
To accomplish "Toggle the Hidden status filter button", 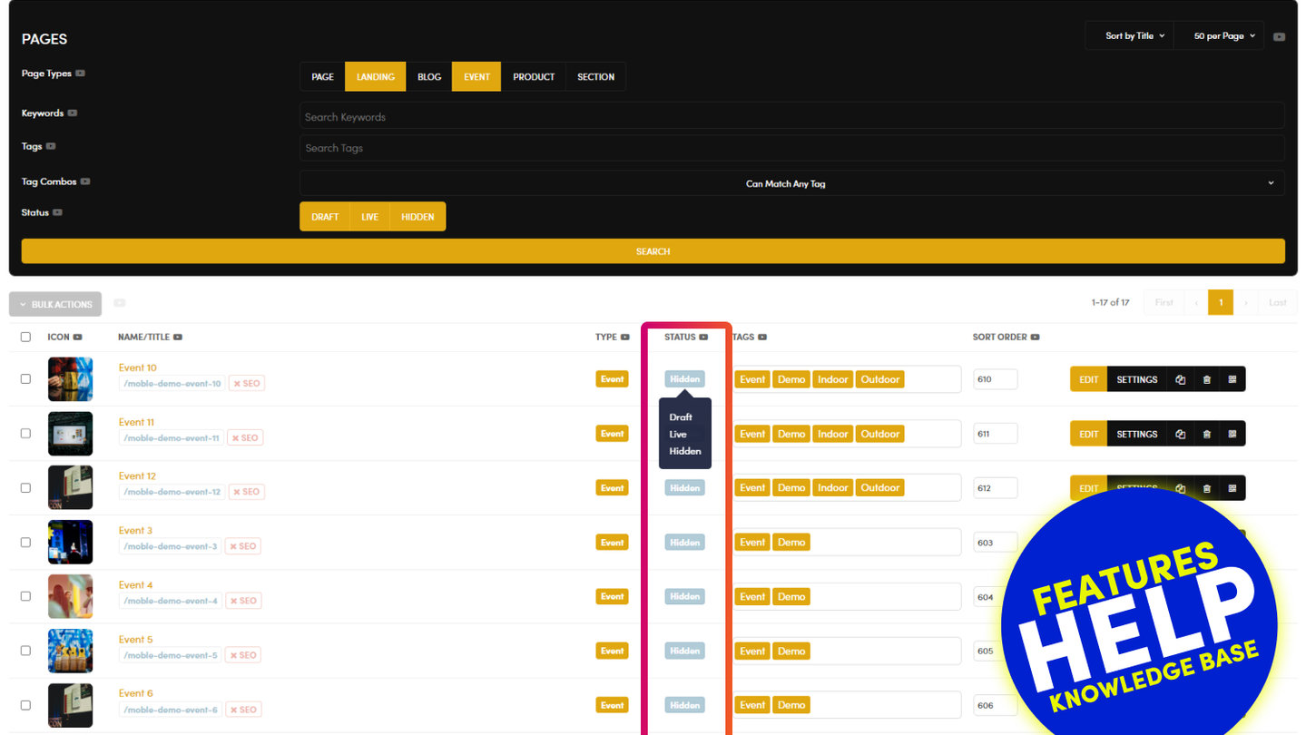I will coord(417,217).
